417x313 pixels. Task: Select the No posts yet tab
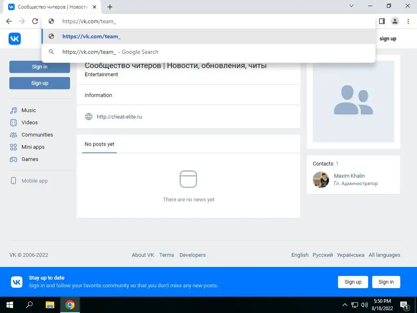[x=99, y=144]
